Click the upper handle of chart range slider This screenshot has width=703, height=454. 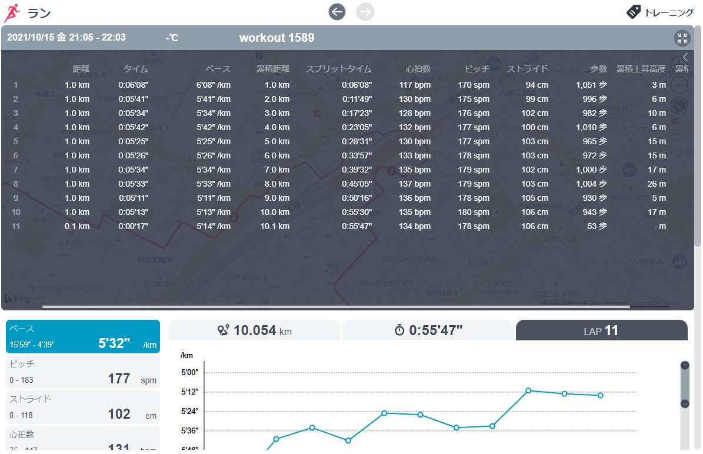(685, 366)
